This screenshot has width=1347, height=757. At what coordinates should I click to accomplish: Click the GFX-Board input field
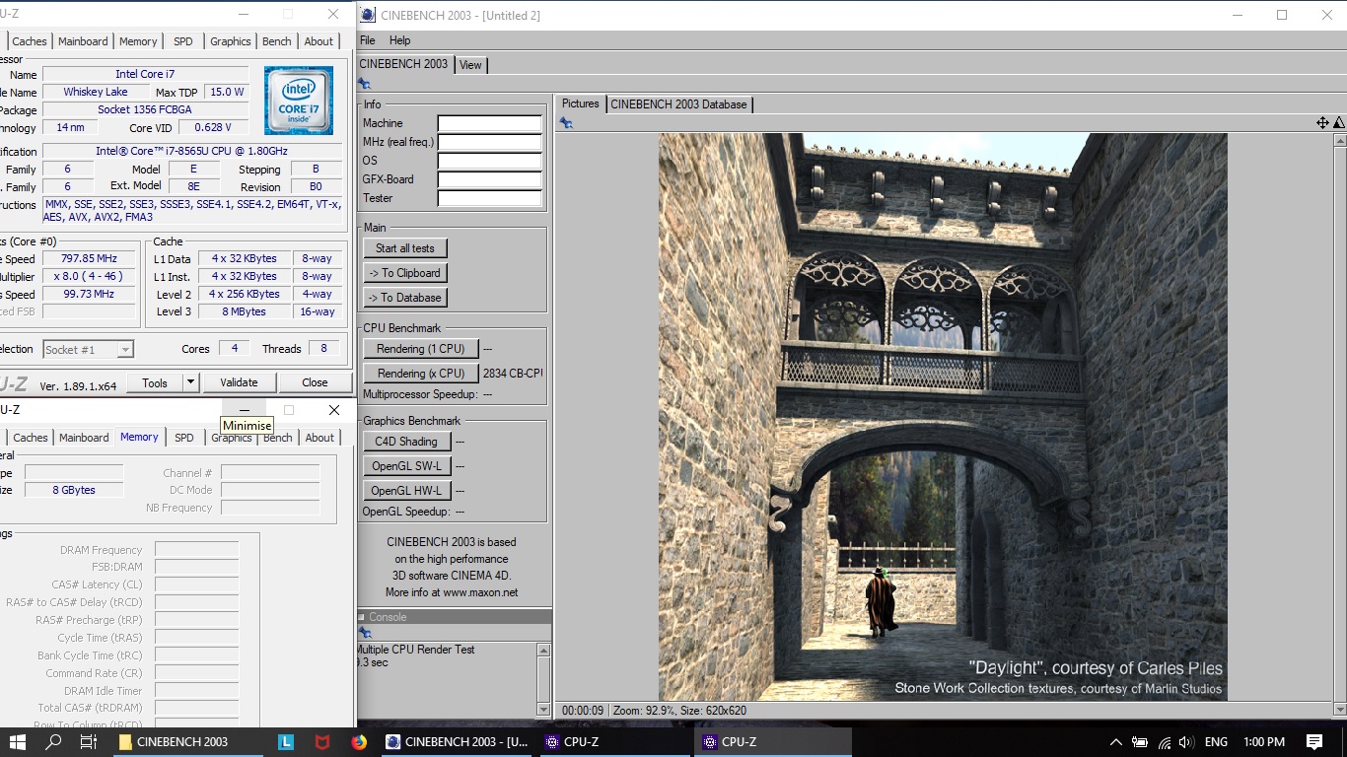(490, 179)
